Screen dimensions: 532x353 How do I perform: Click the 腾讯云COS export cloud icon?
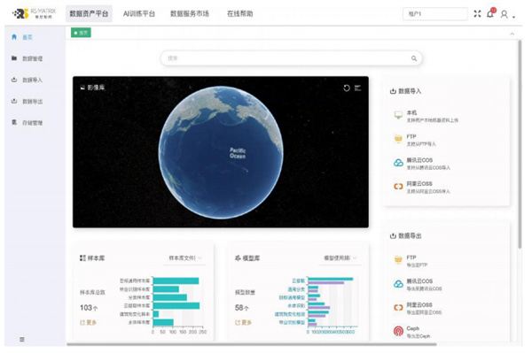coord(398,284)
